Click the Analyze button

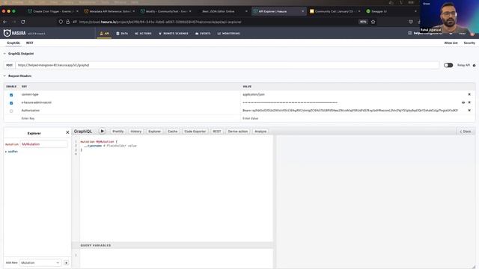260,132
